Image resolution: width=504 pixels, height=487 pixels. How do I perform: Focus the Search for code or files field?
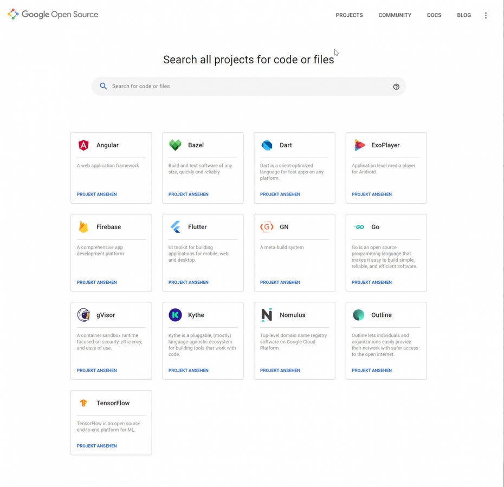tap(249, 87)
